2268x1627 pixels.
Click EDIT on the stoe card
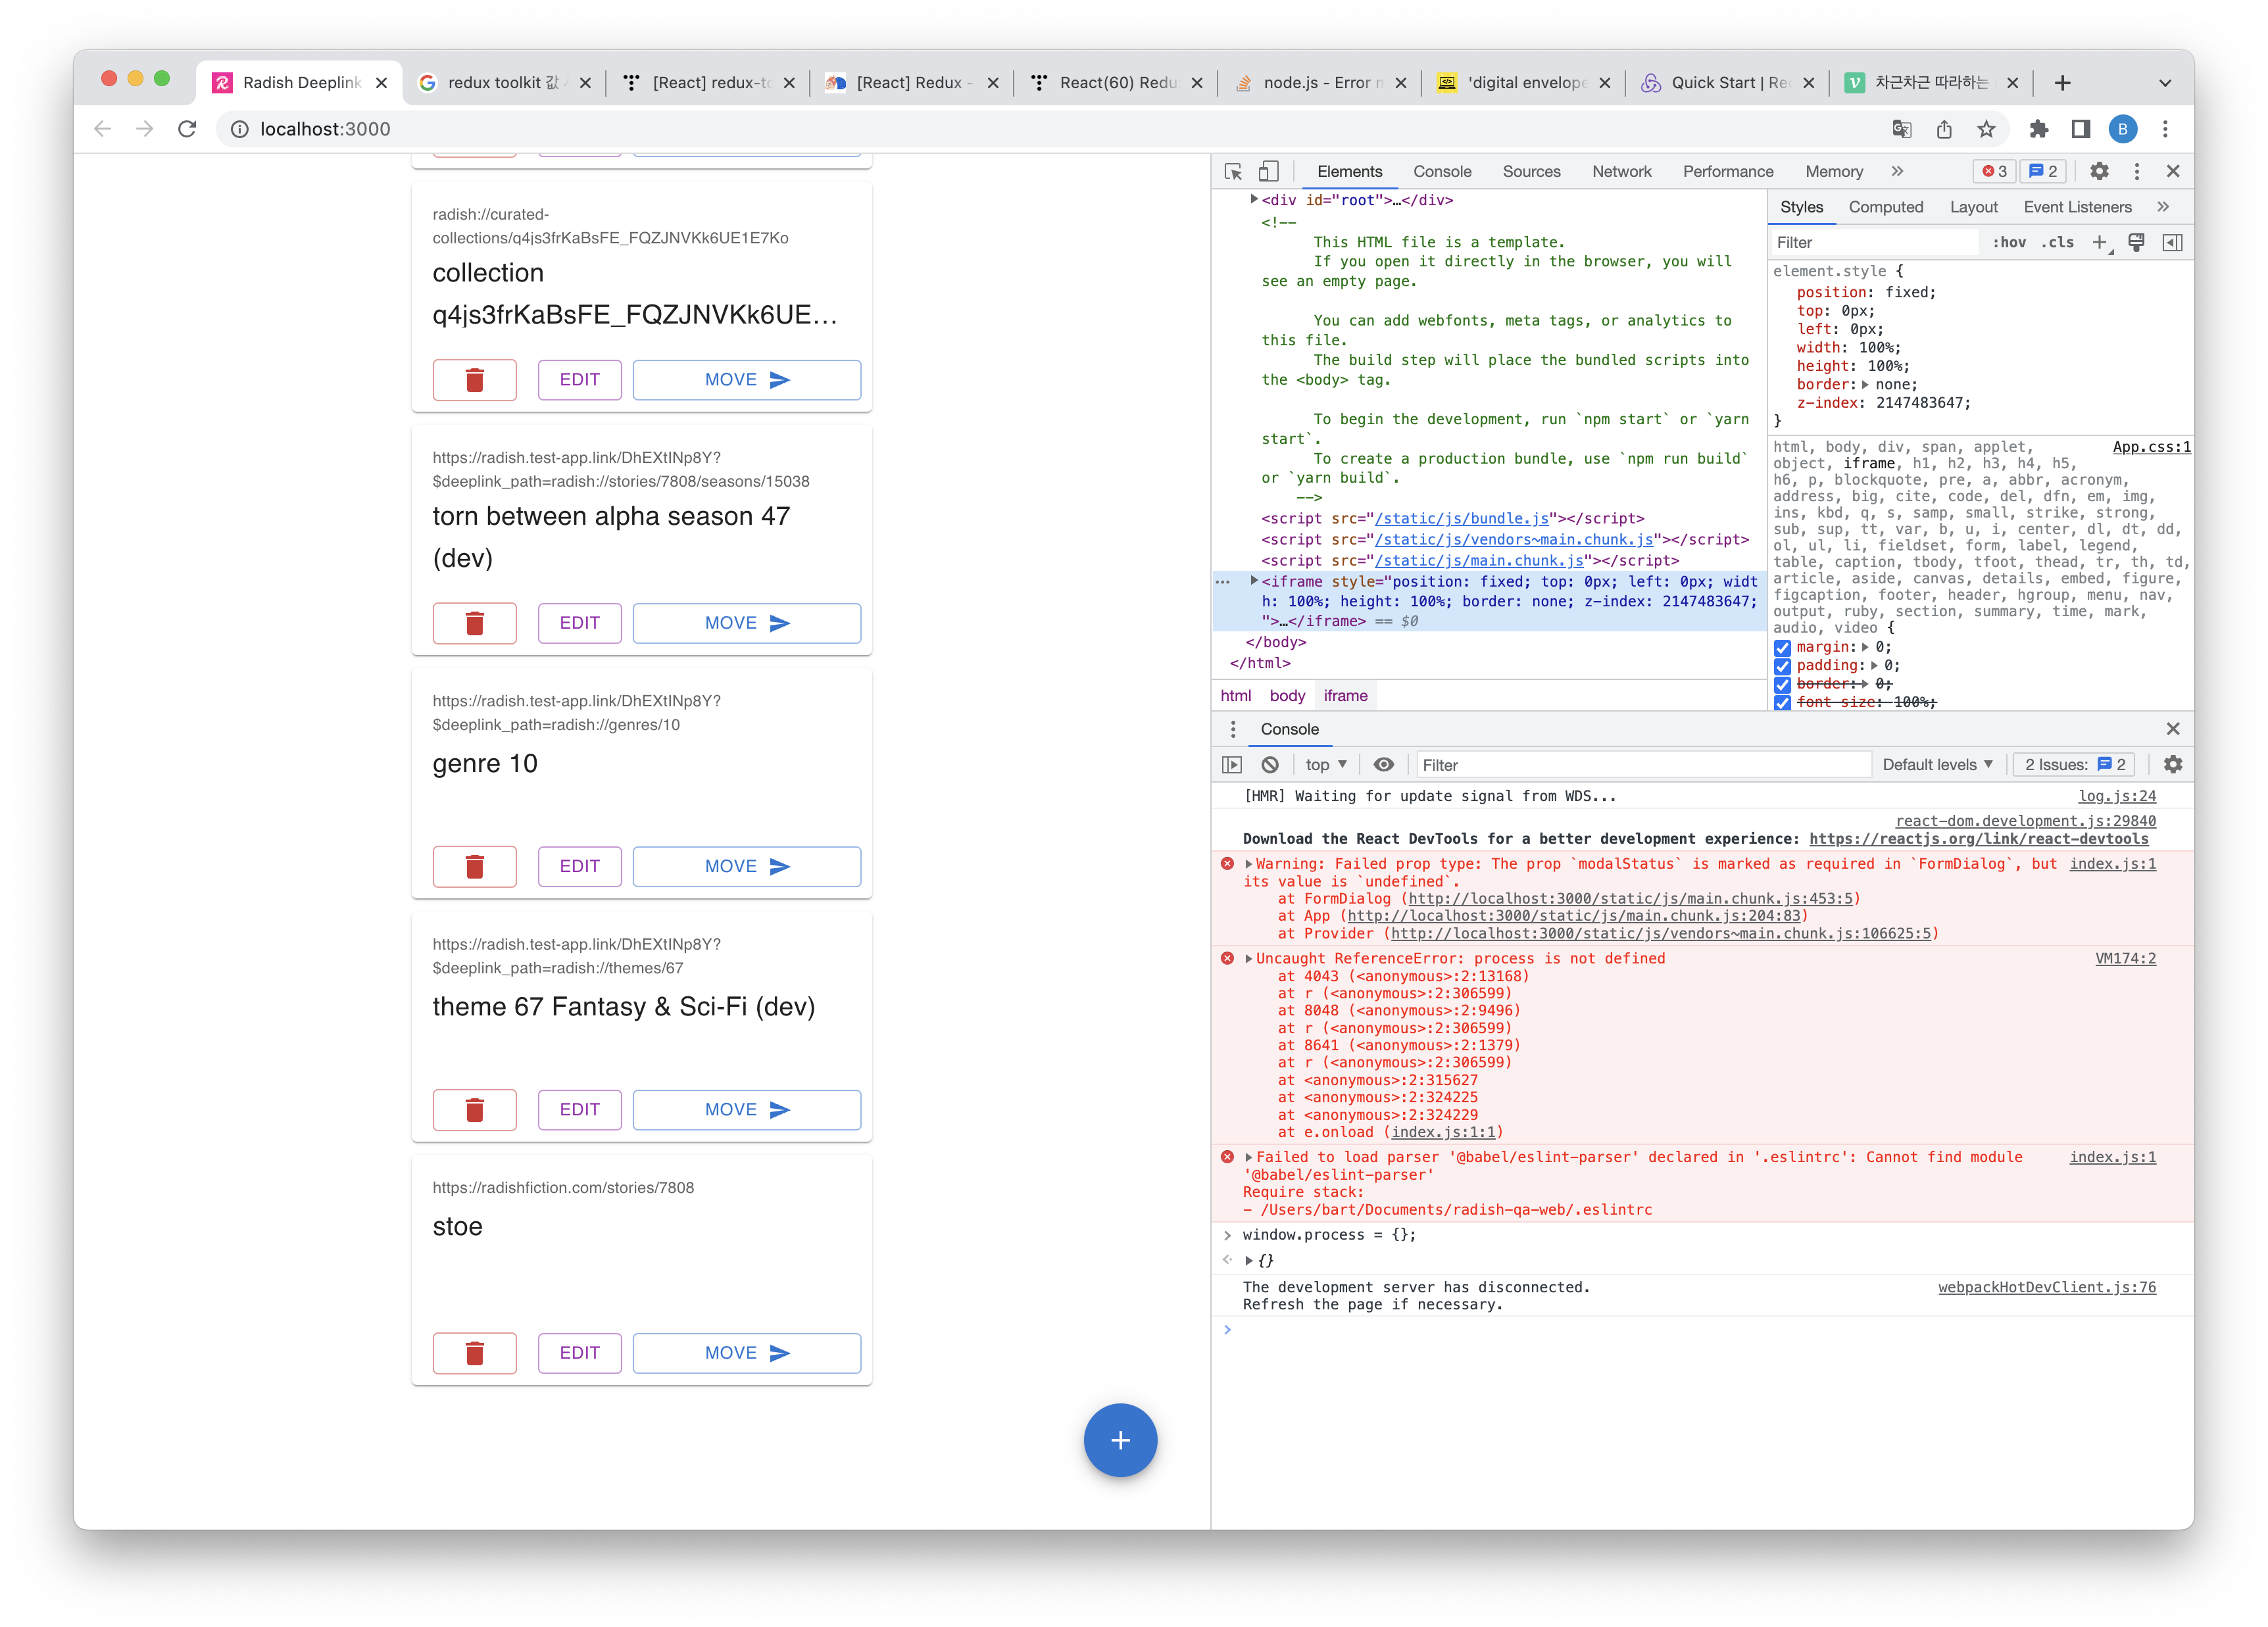(x=579, y=1353)
